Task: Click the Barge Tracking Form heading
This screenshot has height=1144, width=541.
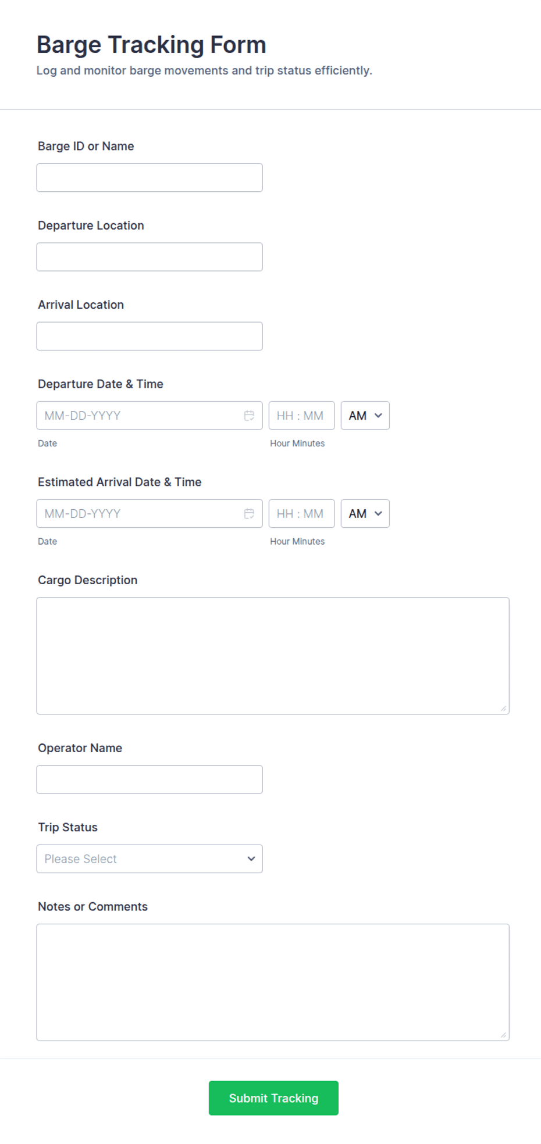Action: coord(151,45)
